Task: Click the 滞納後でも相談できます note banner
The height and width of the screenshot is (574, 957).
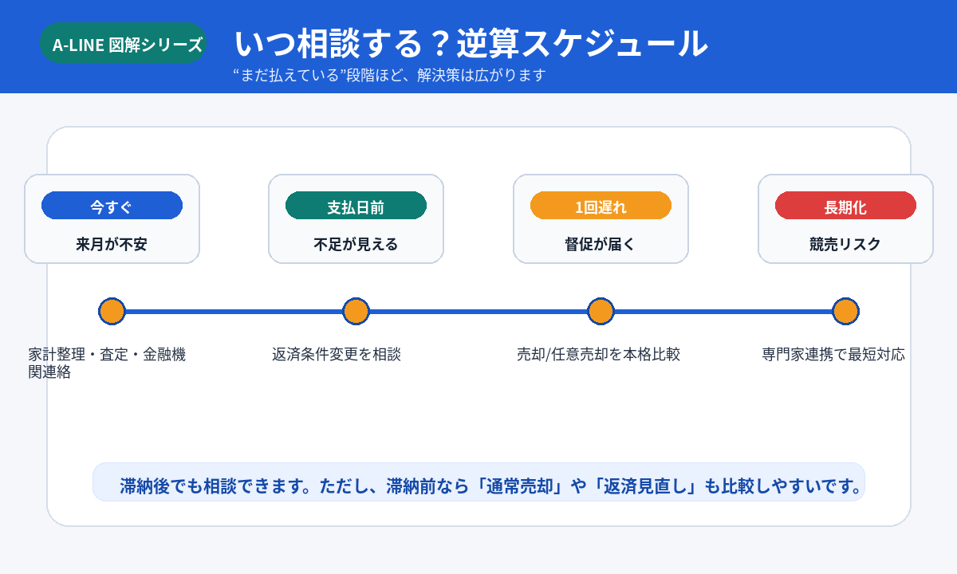Action: pyautogui.click(x=478, y=482)
